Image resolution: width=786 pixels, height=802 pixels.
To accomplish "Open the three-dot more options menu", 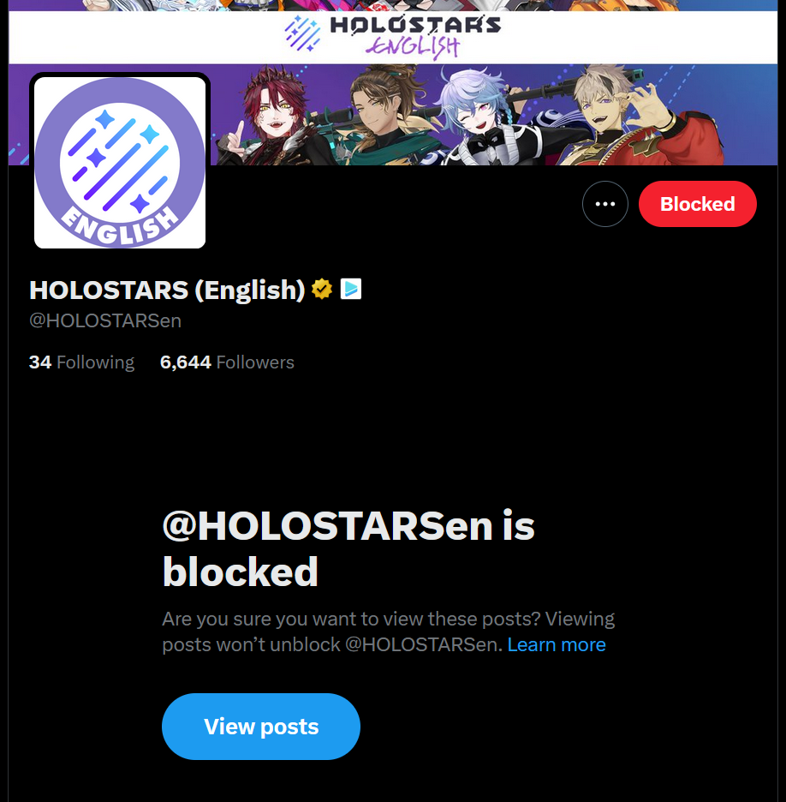I will 605,204.
